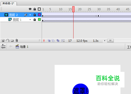The height and width of the screenshot is (94, 131).
Task: Click the red playhead at frame 17
Action: coord(73,9)
